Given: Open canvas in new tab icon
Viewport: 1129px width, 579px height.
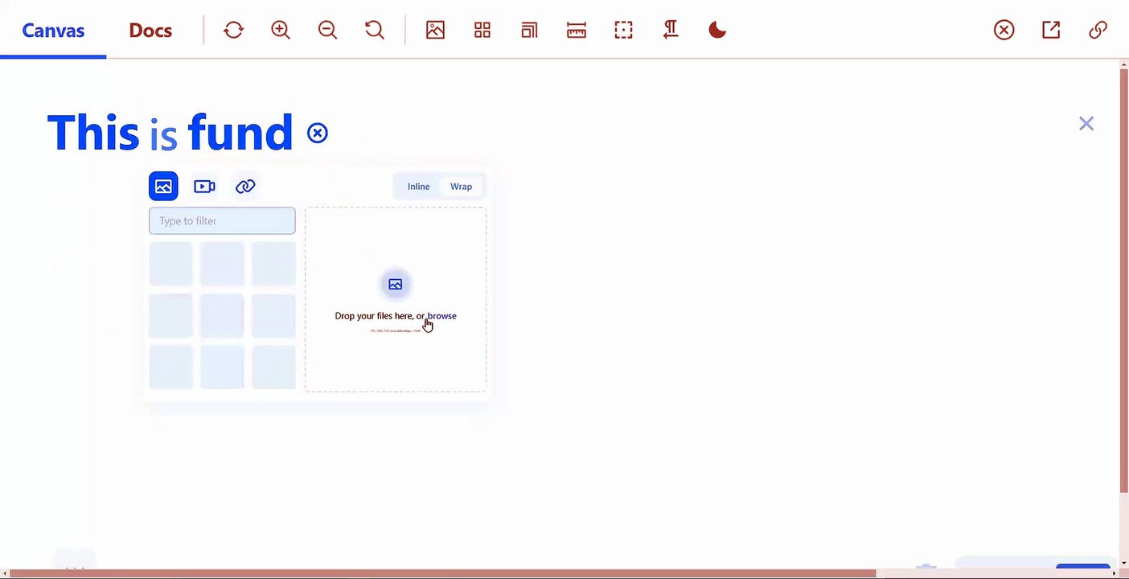Looking at the screenshot, I should (x=1051, y=30).
